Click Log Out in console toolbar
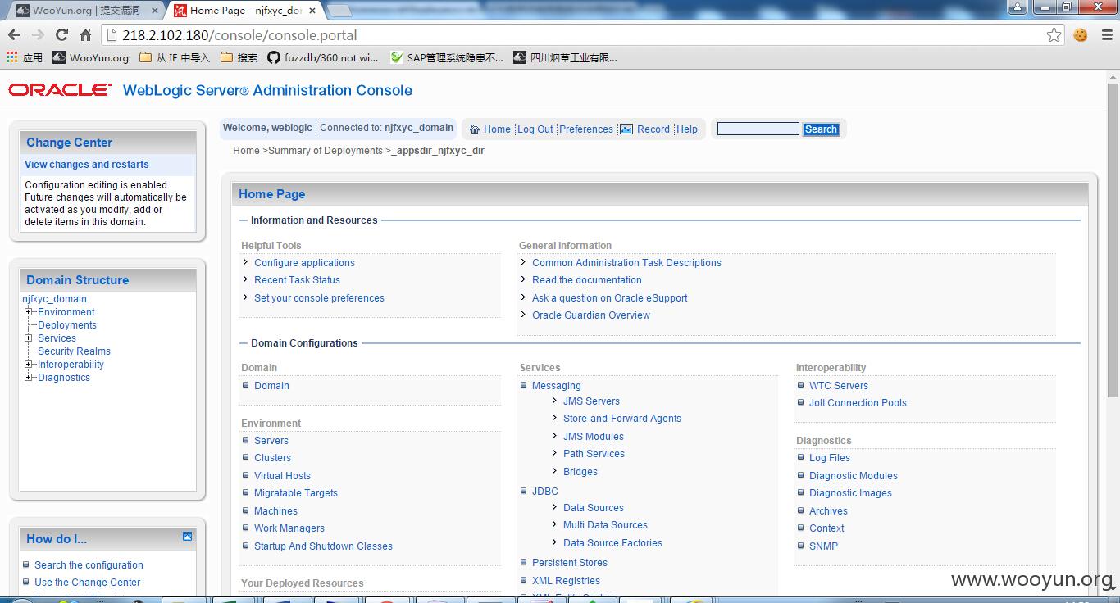This screenshot has height=603, width=1120. tap(535, 129)
